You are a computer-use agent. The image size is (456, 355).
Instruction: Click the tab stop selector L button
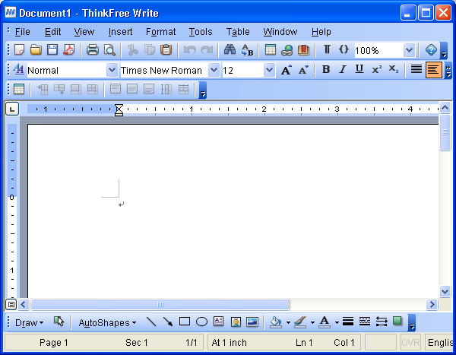pyautogui.click(x=12, y=109)
